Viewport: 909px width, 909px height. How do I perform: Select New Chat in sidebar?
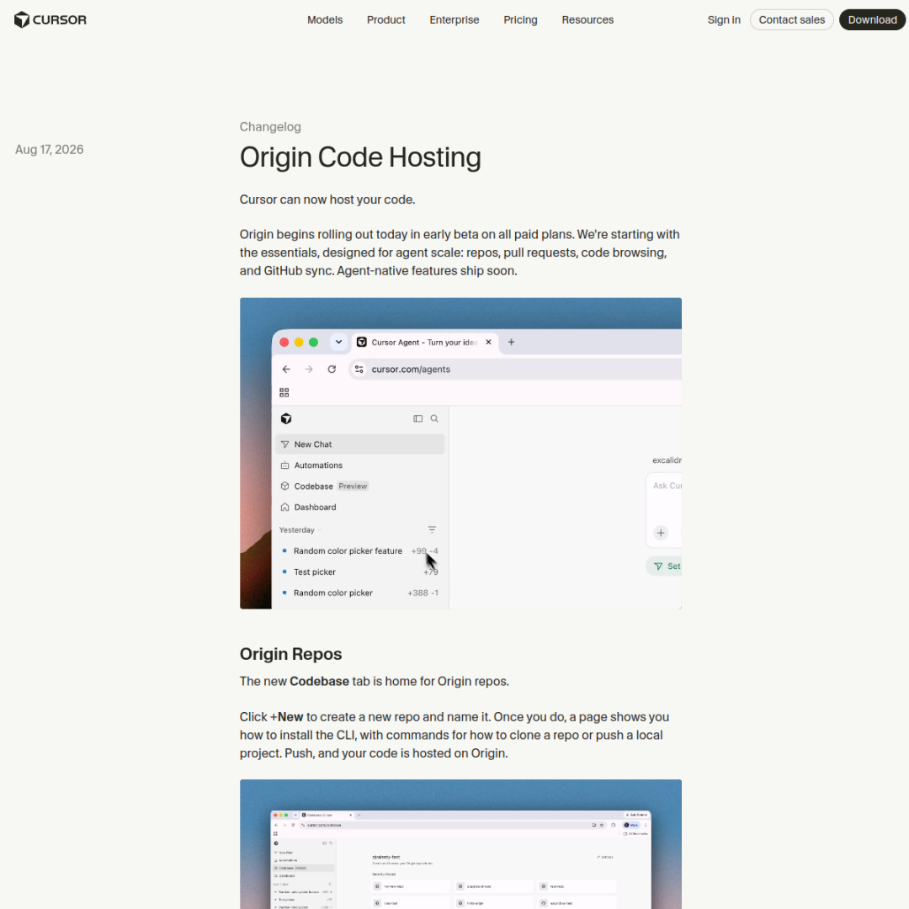pos(360,444)
